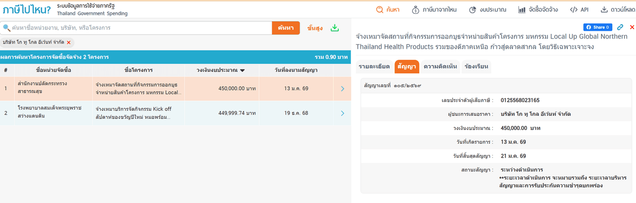
Task: Switch to the สัญญา tab
Action: pos(407,67)
